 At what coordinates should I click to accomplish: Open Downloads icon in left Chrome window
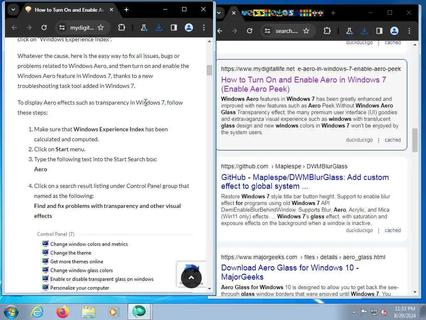[159, 27]
